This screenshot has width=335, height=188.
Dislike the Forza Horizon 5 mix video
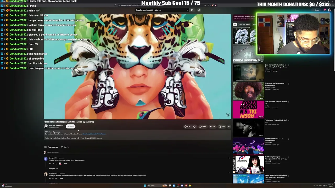(194, 127)
